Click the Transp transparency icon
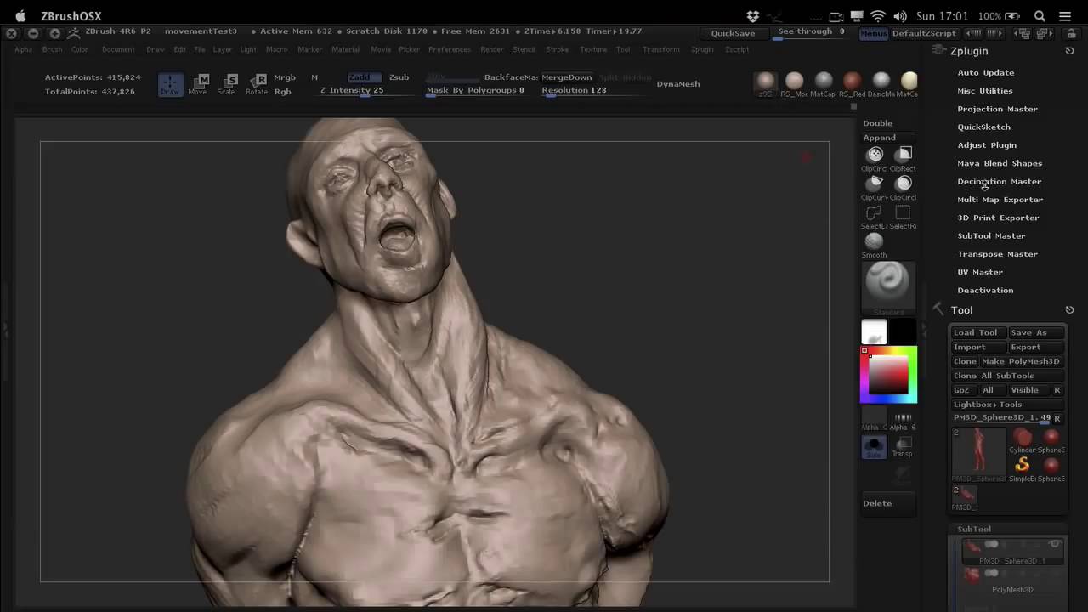 pos(904,446)
